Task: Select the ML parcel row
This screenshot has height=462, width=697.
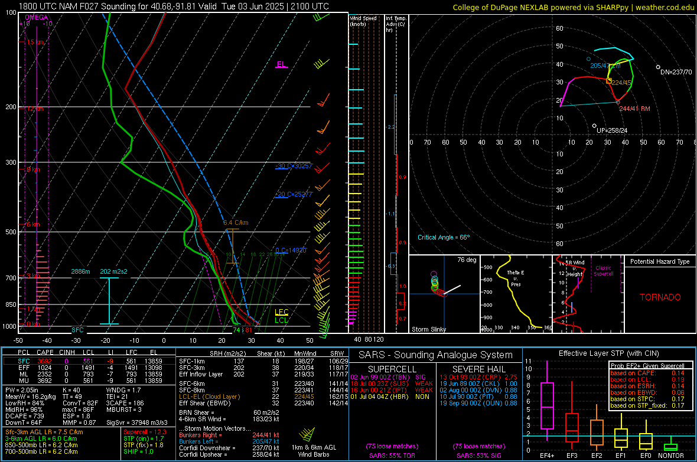Action: point(89,374)
